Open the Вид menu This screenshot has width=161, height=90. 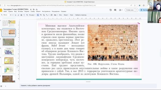(15, 11)
